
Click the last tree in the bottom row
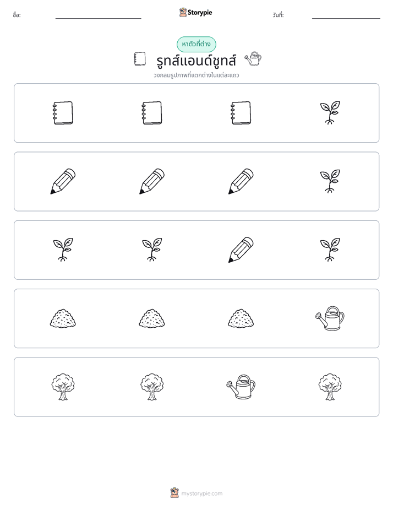[330, 387]
